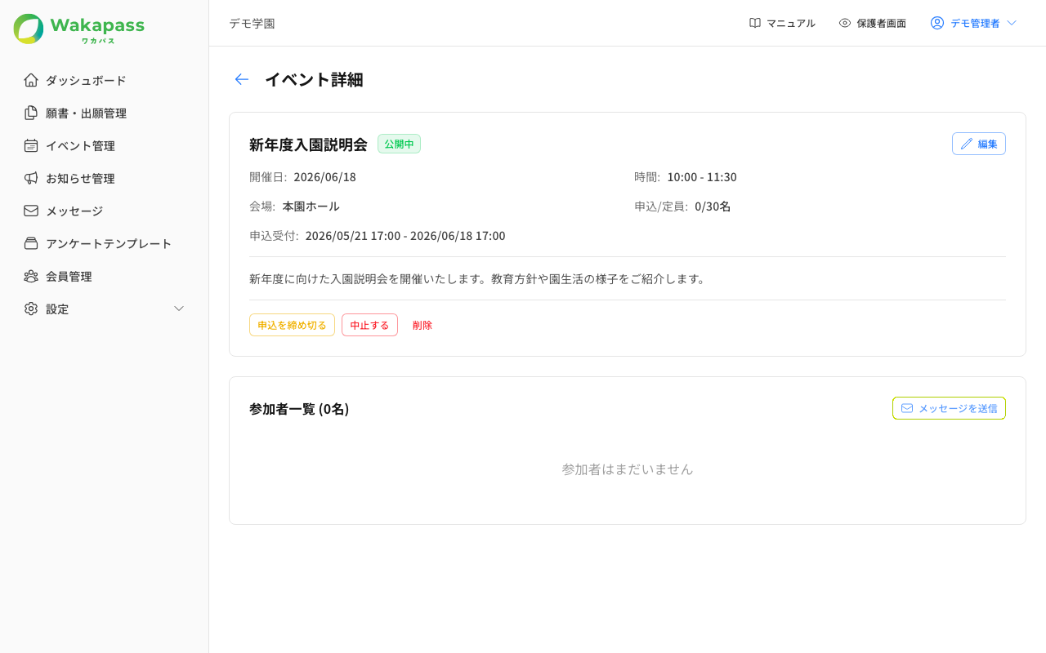Click the venue 本園ホール

[311, 207]
